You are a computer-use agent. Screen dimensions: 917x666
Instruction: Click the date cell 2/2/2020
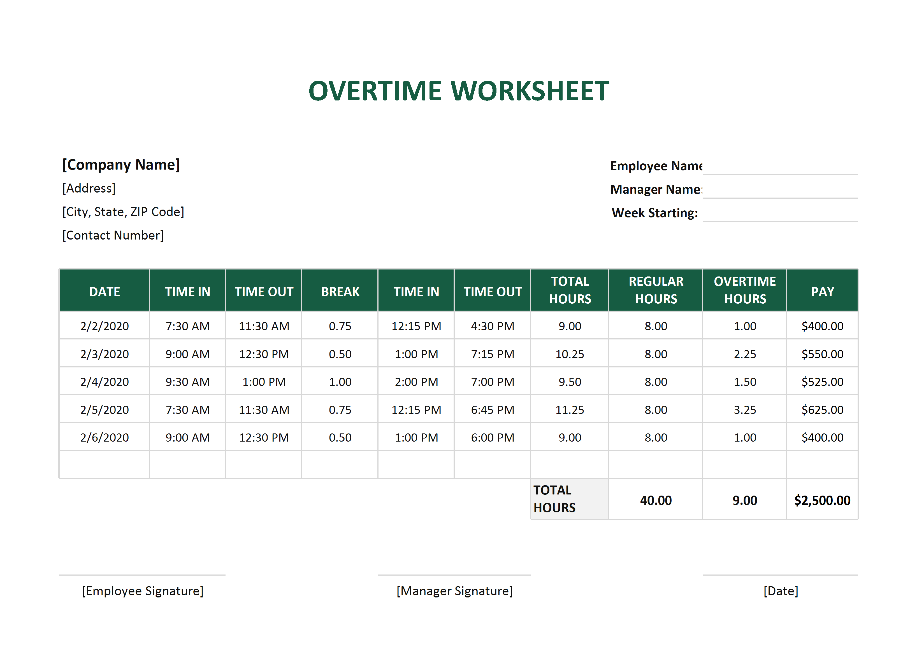click(104, 326)
